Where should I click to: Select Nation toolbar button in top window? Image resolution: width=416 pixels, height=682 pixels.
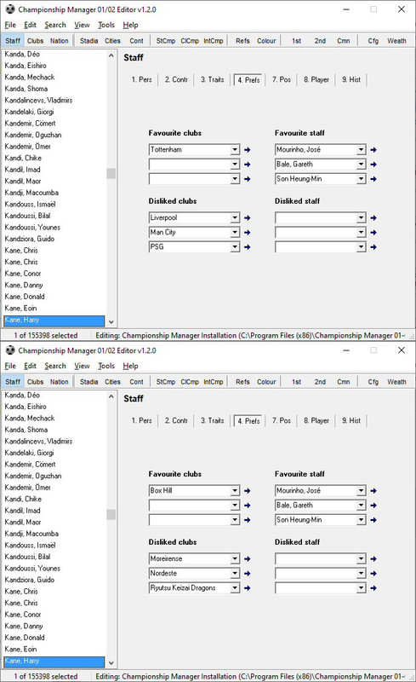[x=59, y=41]
